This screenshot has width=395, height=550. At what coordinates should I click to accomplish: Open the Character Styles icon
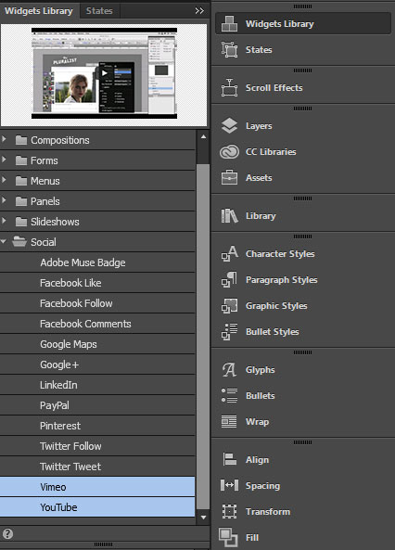coord(229,253)
